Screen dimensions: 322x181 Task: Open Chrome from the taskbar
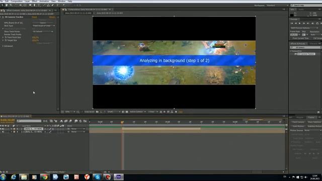tap(45, 177)
